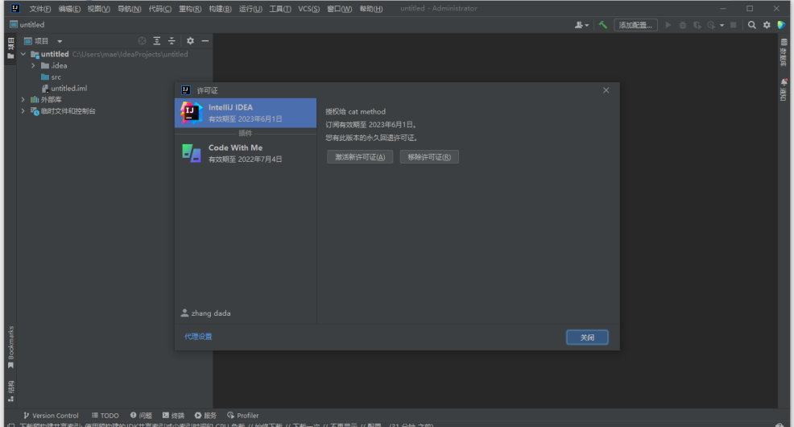The image size is (794, 427).
Task: Click the build project hammer icon
Action: [602, 25]
